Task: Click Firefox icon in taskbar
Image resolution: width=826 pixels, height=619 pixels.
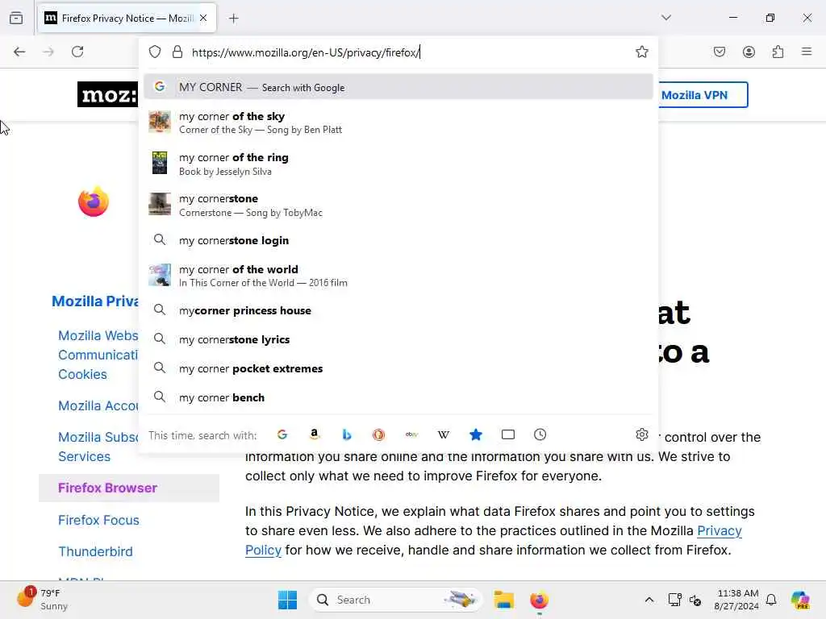Action: (x=539, y=600)
